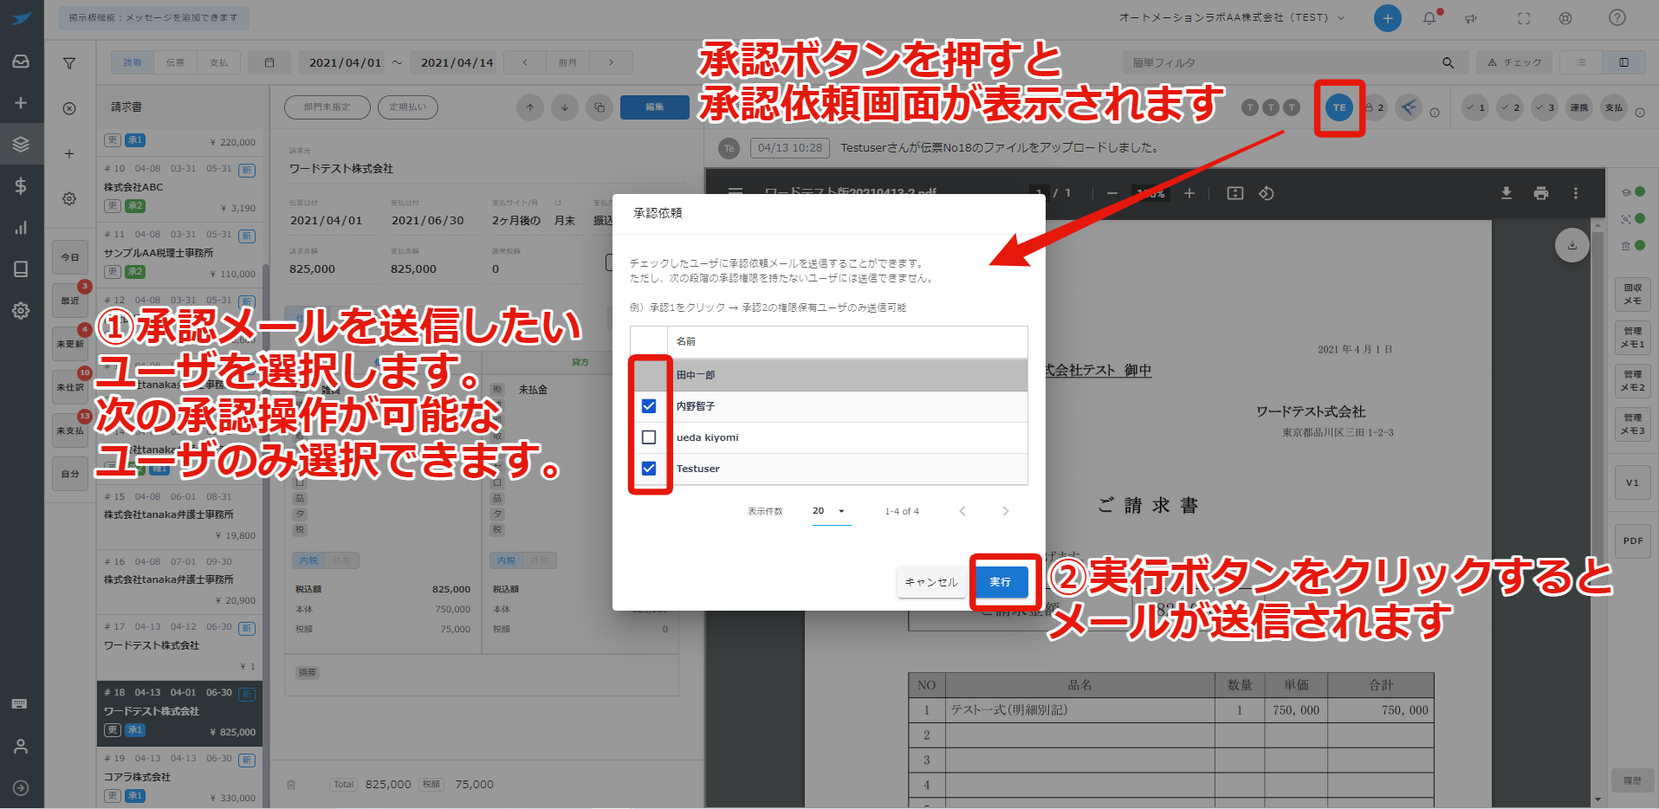Select the 今日 quick filter
1659x809 pixels.
pos(70,257)
